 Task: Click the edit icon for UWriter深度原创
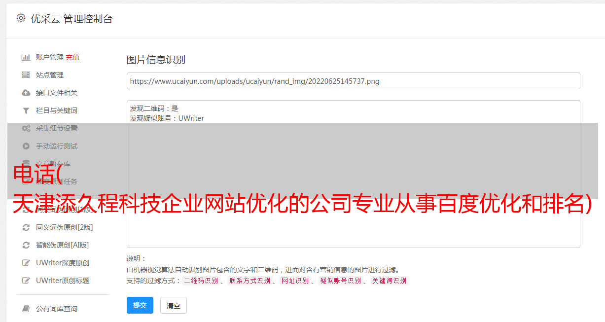pos(26,263)
